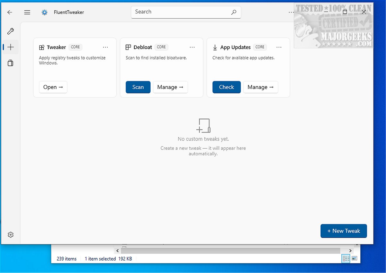Click 'Scan to find installed bloatware' text
This screenshot has height=273, width=386.
click(x=156, y=58)
